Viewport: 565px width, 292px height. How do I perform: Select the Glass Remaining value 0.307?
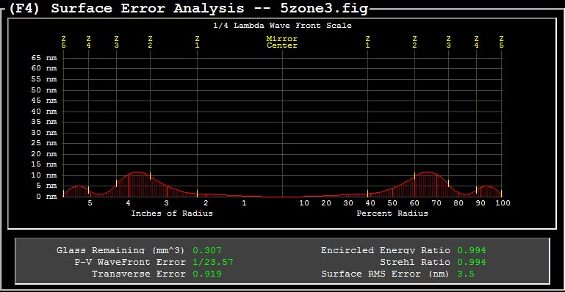click(207, 250)
